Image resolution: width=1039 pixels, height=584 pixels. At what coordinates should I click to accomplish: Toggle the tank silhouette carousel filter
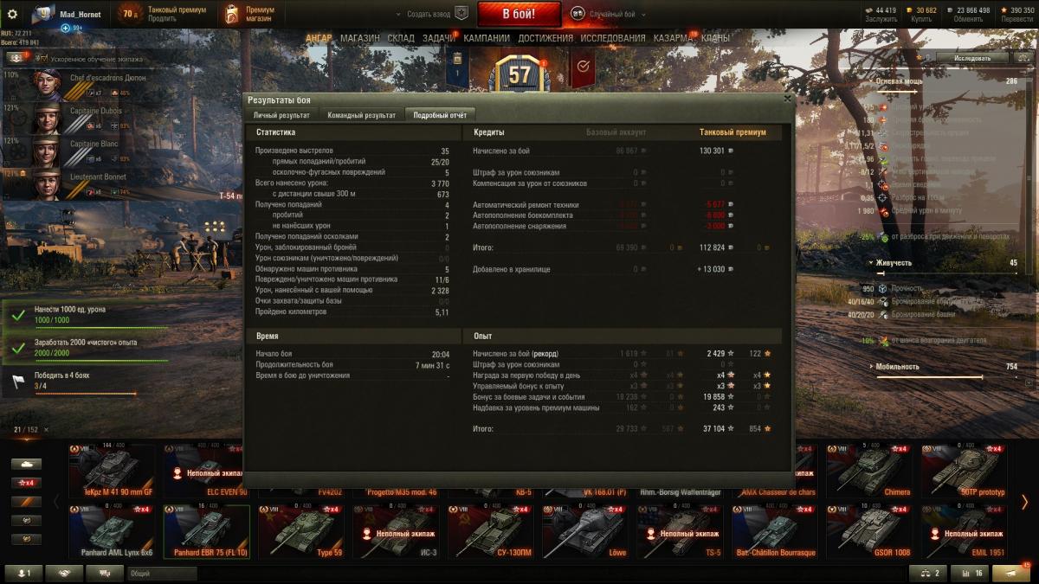[26, 464]
